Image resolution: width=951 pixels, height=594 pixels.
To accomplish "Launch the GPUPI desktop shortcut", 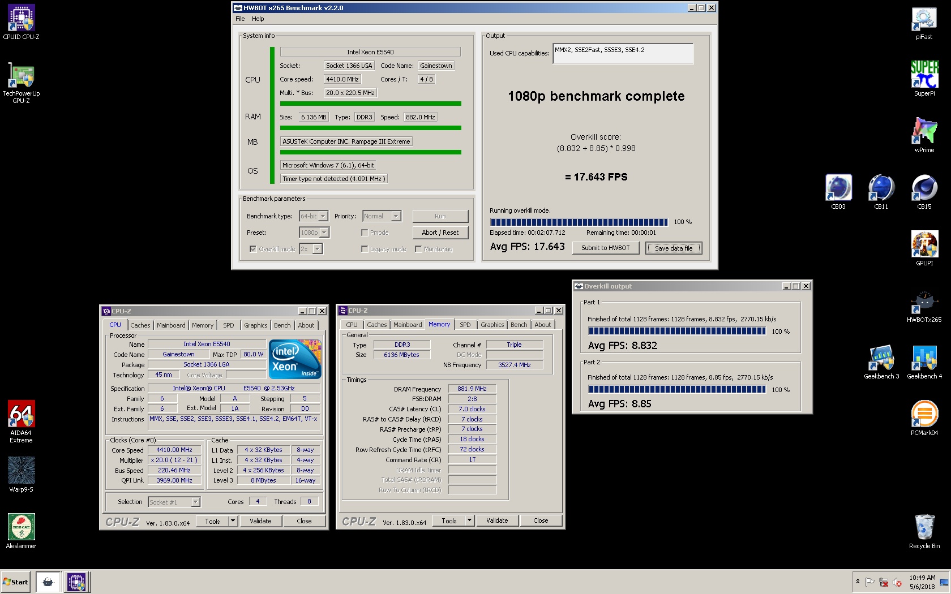I will point(924,249).
